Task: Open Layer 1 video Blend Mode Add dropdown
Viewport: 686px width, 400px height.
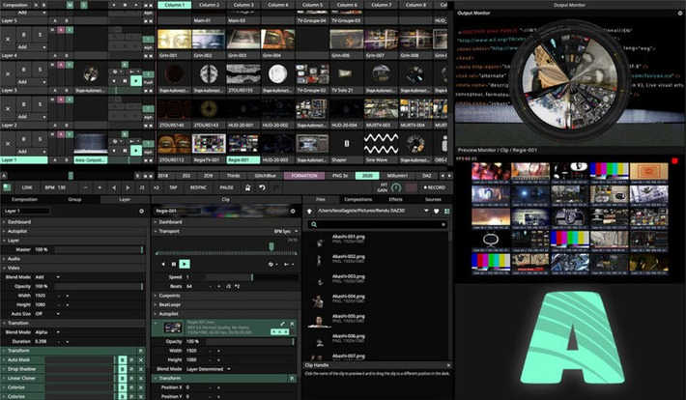Action: click(x=47, y=277)
